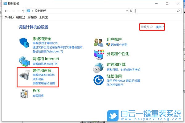Click 查看网络状态和任务 link
This screenshot has height=123, width=185.
click(x=45, y=64)
